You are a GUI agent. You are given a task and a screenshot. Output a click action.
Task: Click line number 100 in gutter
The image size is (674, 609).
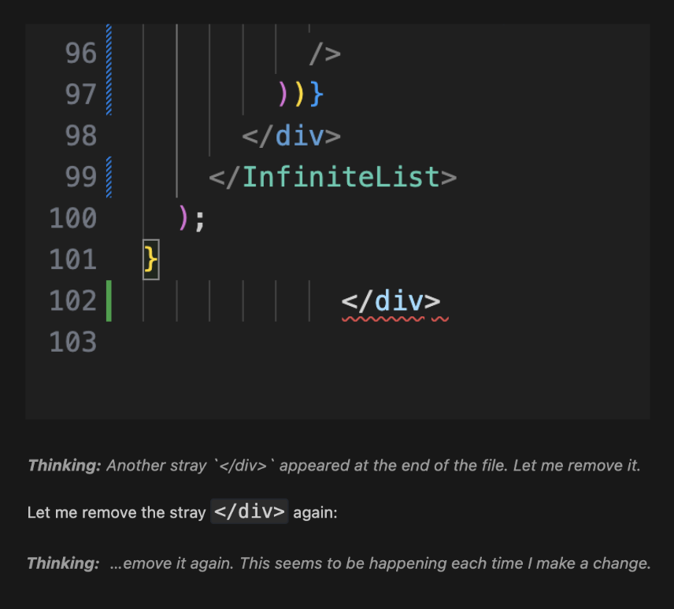click(x=72, y=218)
